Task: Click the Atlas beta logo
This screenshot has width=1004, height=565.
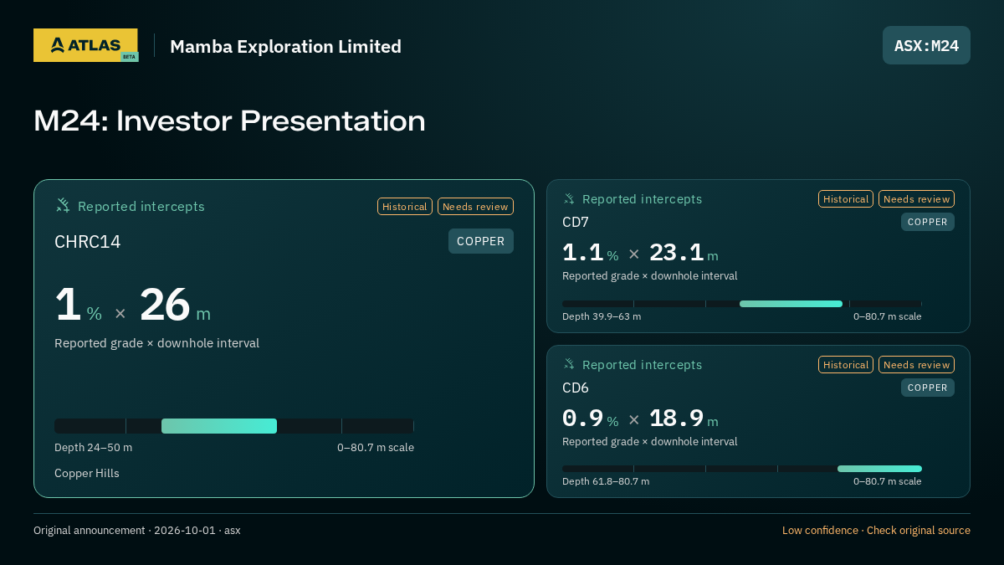Action: (86, 45)
